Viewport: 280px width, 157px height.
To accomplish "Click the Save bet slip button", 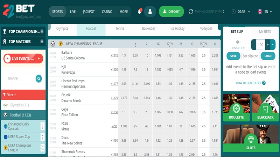I will coord(233,56).
